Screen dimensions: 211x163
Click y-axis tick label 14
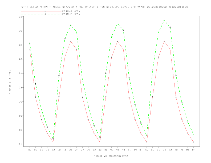tap(21, 144)
